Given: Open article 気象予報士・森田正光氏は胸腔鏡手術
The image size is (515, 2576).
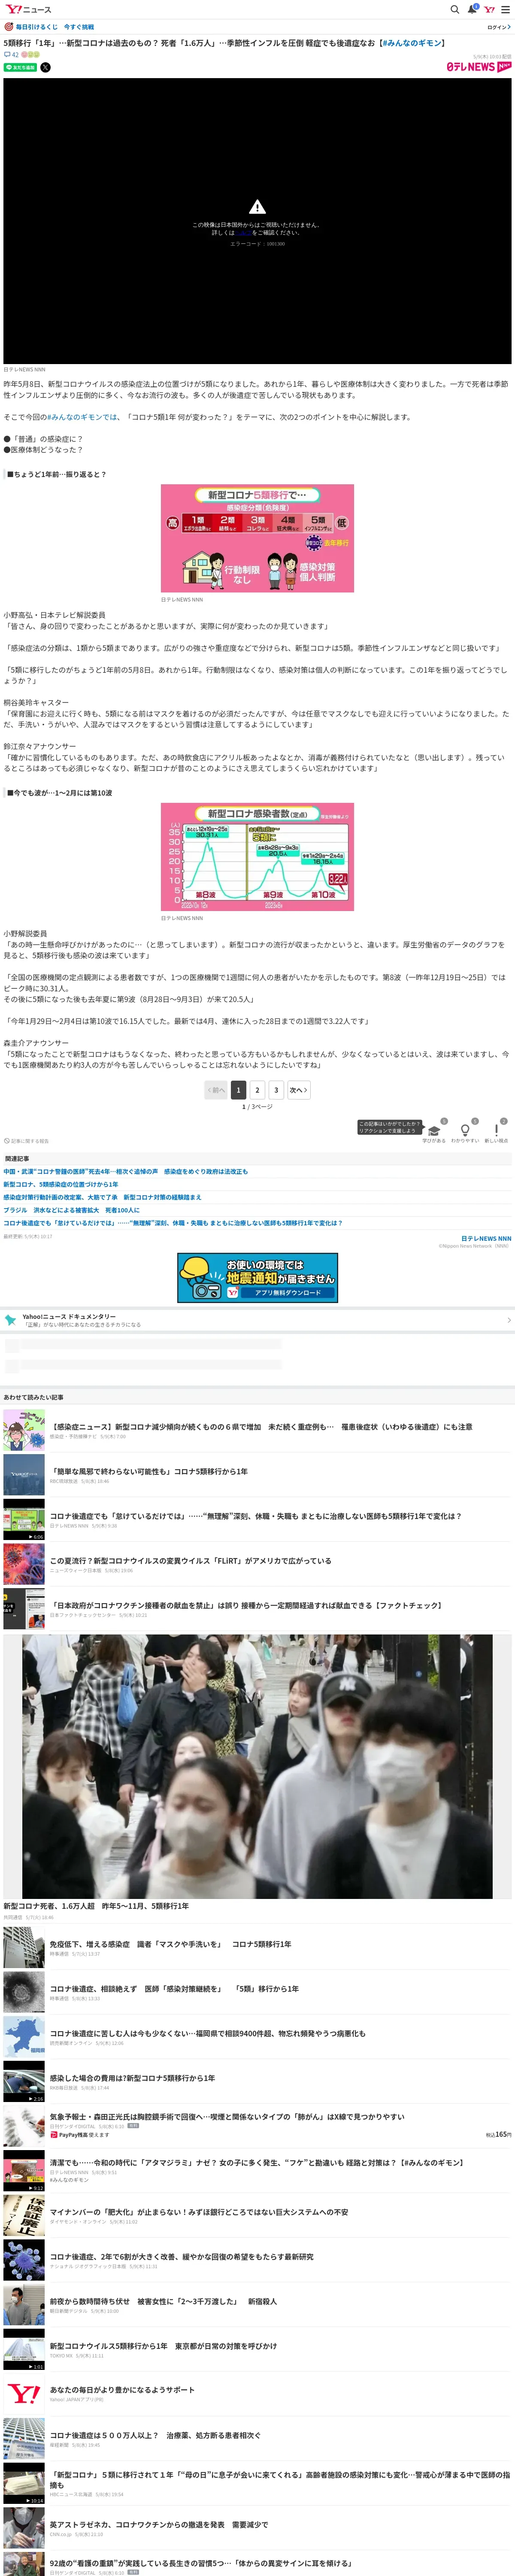Looking at the screenshot, I should pos(227,2117).
